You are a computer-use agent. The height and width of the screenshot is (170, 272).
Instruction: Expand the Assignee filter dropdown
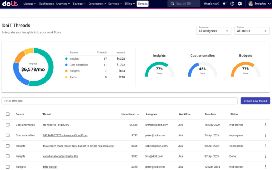(x=214, y=31)
